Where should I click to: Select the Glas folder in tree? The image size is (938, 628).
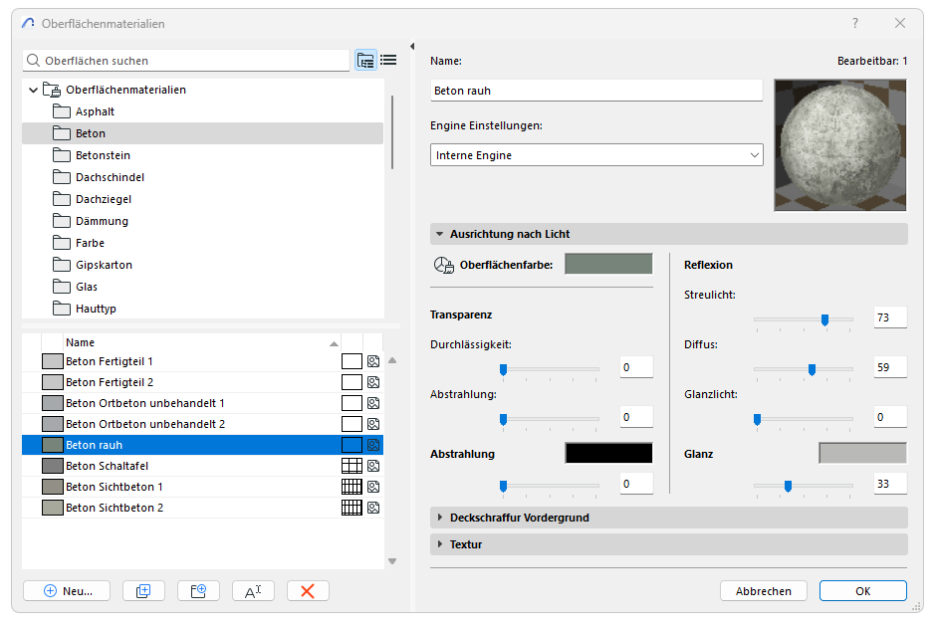pyautogui.click(x=87, y=287)
